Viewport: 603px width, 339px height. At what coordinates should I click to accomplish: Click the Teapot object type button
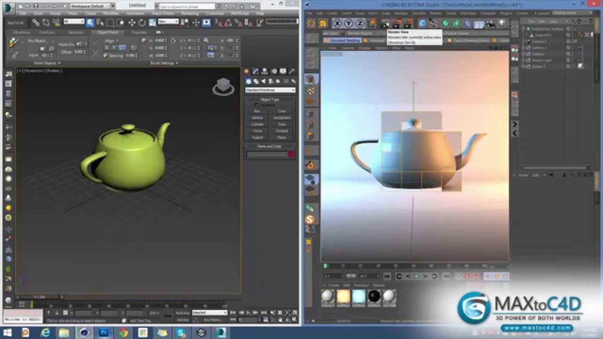(257, 137)
